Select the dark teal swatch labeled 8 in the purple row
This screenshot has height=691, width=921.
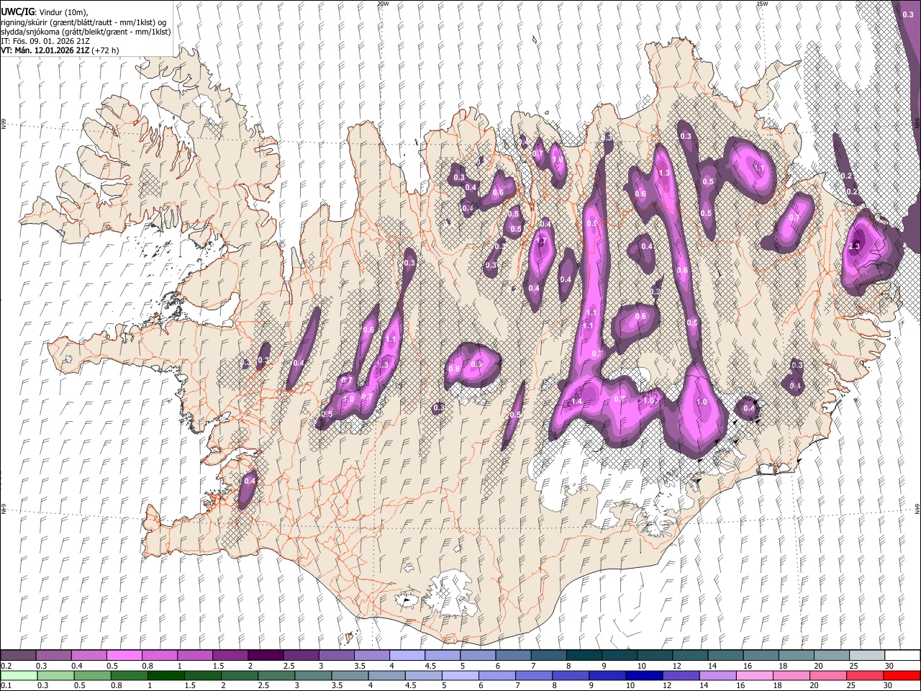coord(584,656)
